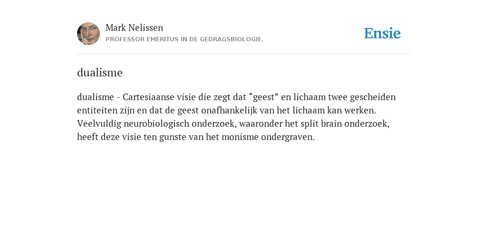This screenshot has width=487, height=243.
Task: Open the Ensie logo link
Action: [x=382, y=33]
